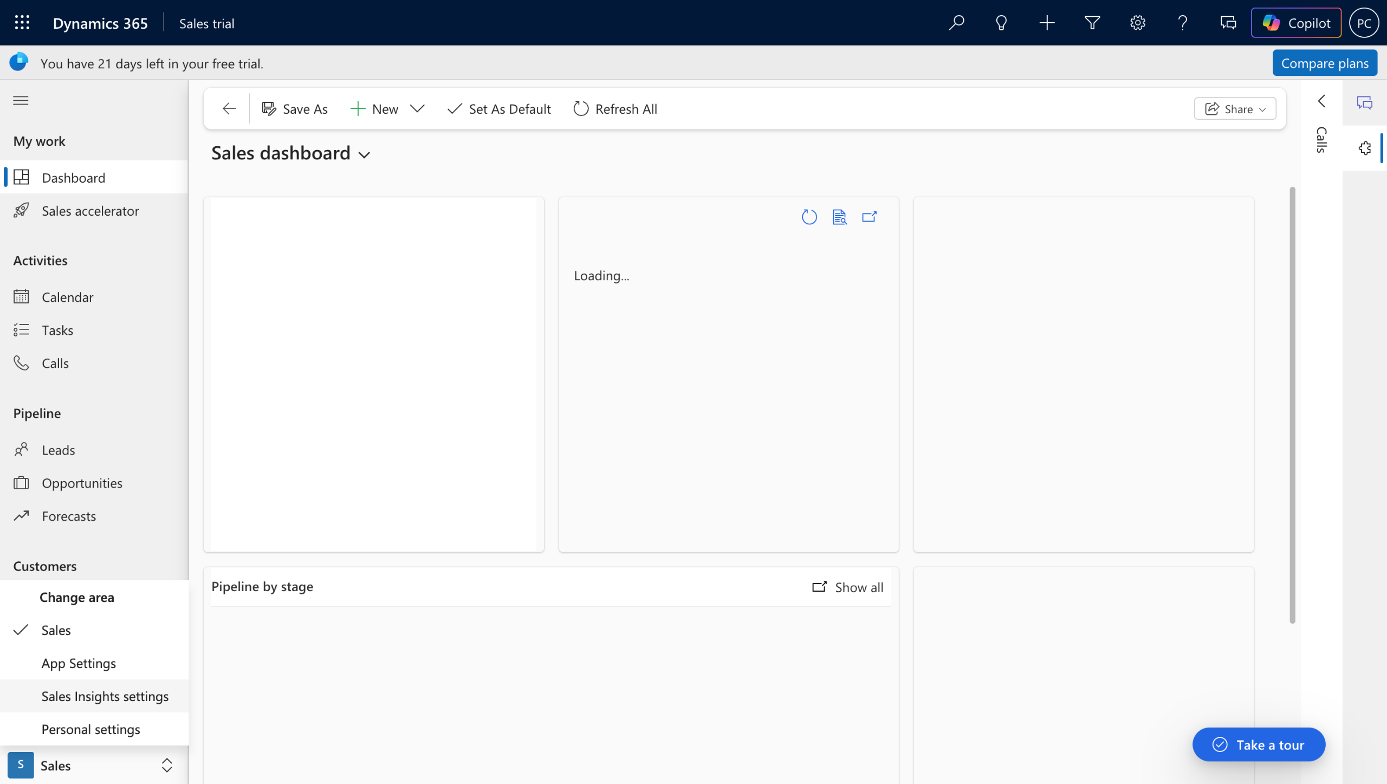
Task: Open the lightbulb assistant icon
Action: point(1001,23)
